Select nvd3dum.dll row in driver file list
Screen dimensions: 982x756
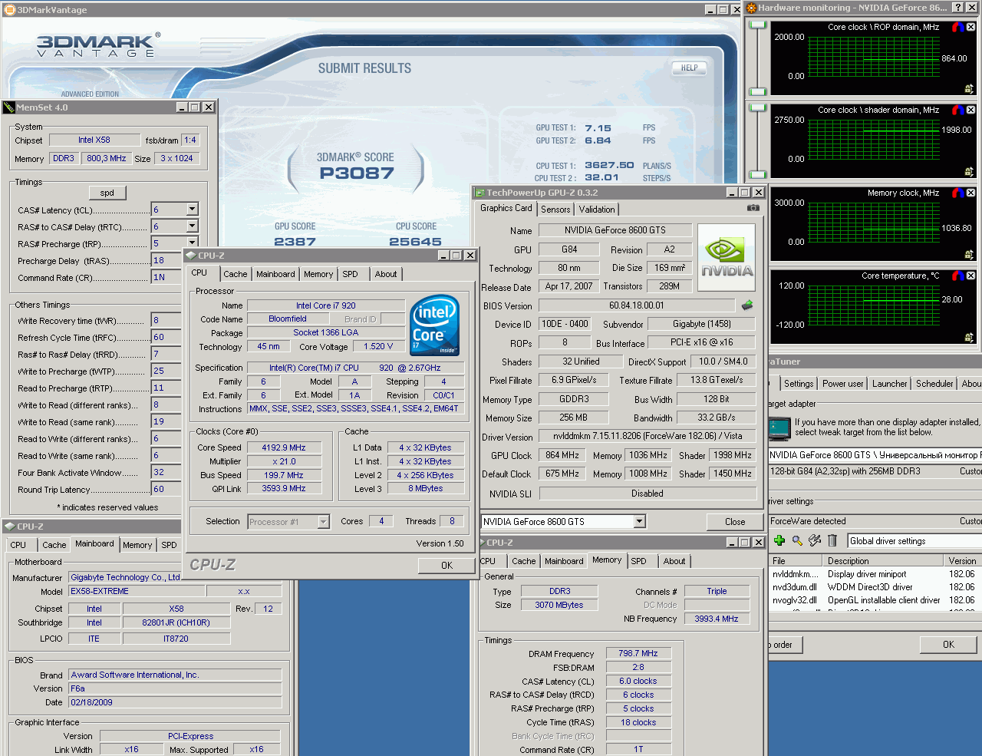point(875,587)
